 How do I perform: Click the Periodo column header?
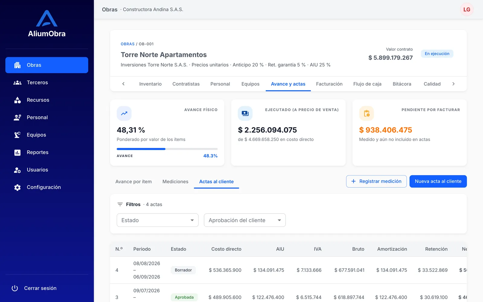(x=142, y=249)
